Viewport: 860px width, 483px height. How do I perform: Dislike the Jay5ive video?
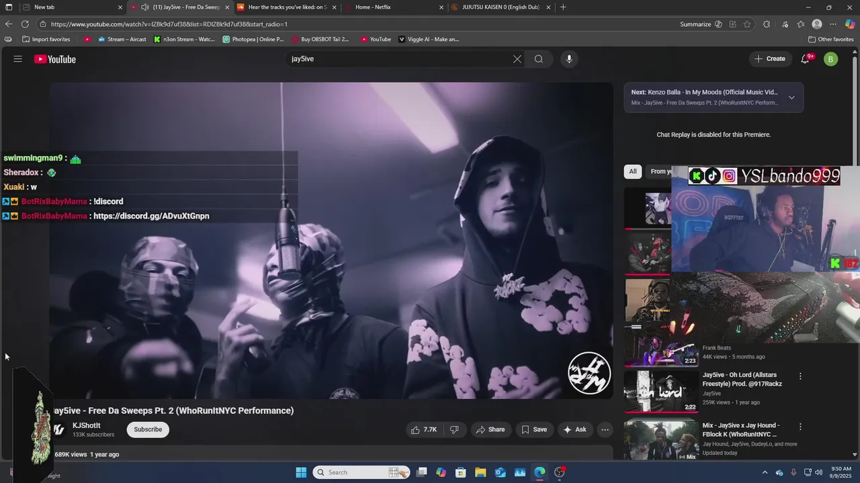coord(454,429)
